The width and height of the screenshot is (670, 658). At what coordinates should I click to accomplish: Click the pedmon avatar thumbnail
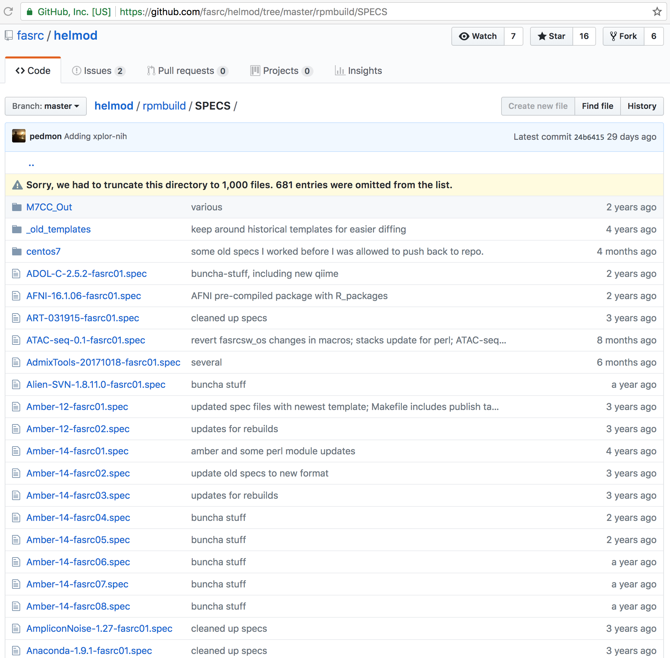19,136
